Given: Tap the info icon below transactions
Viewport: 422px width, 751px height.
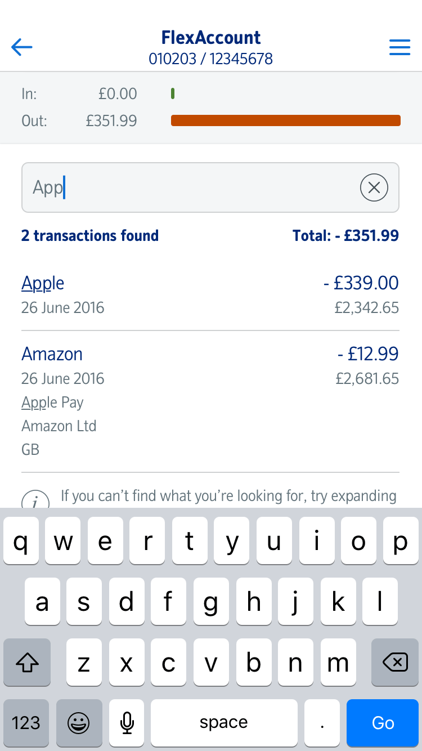Looking at the screenshot, I should click(34, 501).
